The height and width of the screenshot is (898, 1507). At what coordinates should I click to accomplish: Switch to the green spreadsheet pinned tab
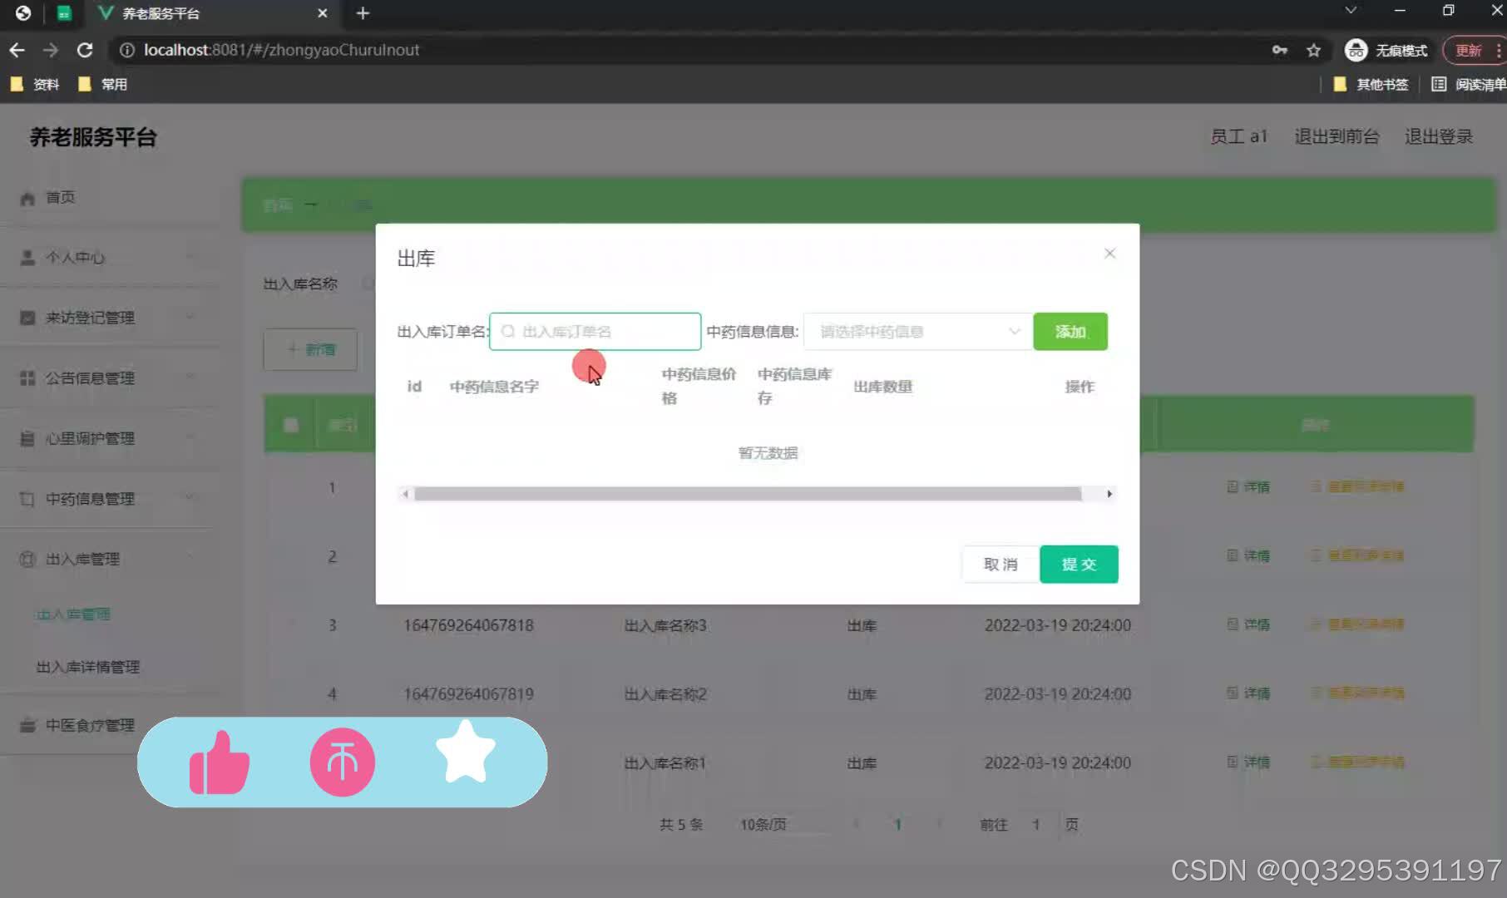[64, 13]
